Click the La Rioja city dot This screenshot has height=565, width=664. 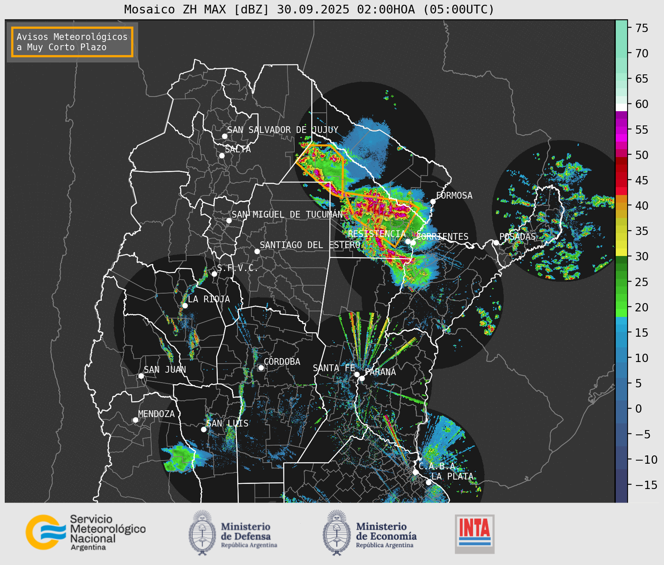(185, 305)
